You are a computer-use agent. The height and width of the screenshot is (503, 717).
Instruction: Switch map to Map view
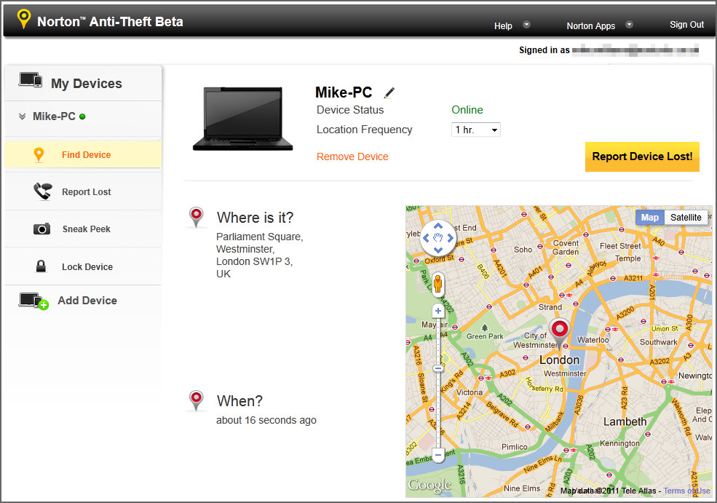[x=650, y=217]
